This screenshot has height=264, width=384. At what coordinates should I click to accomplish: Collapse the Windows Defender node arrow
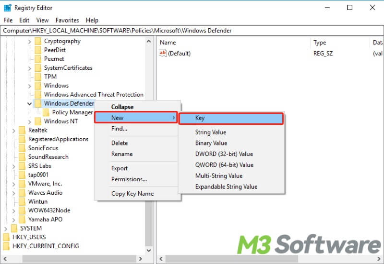coord(29,104)
